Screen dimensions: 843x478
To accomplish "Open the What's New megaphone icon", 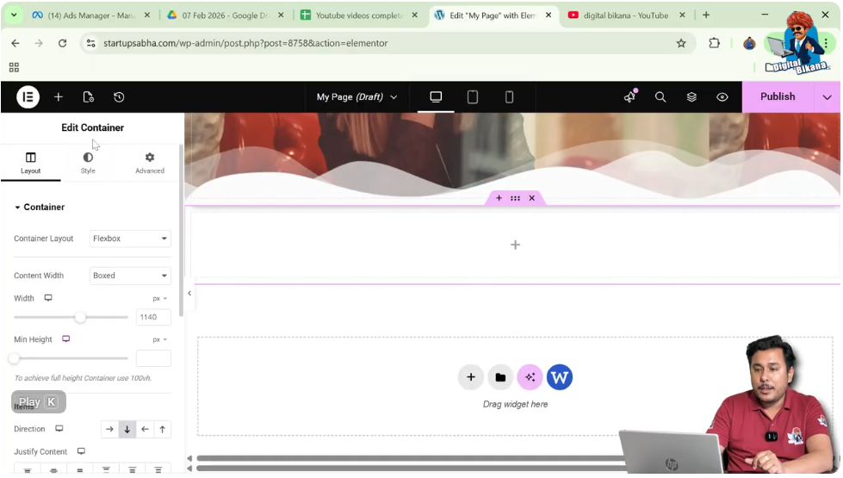I will point(630,96).
